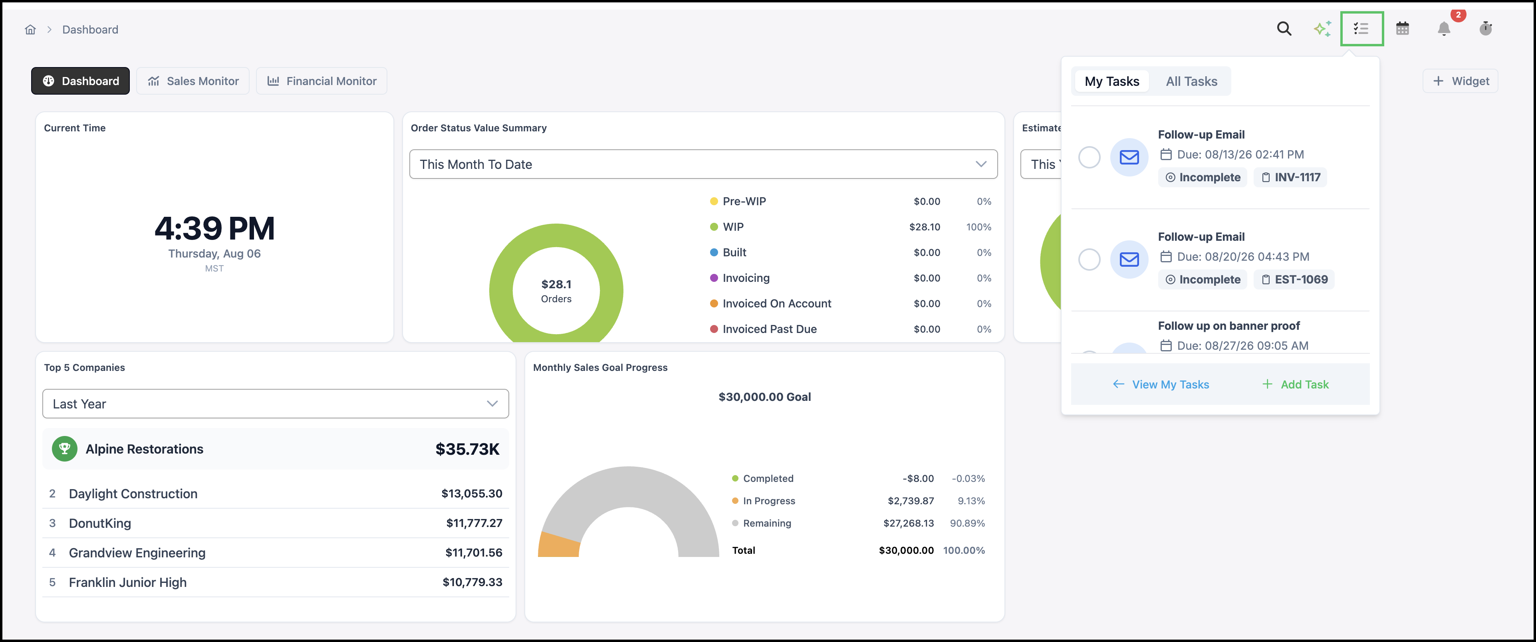Toggle the tasks checklist icon

[1361, 29]
